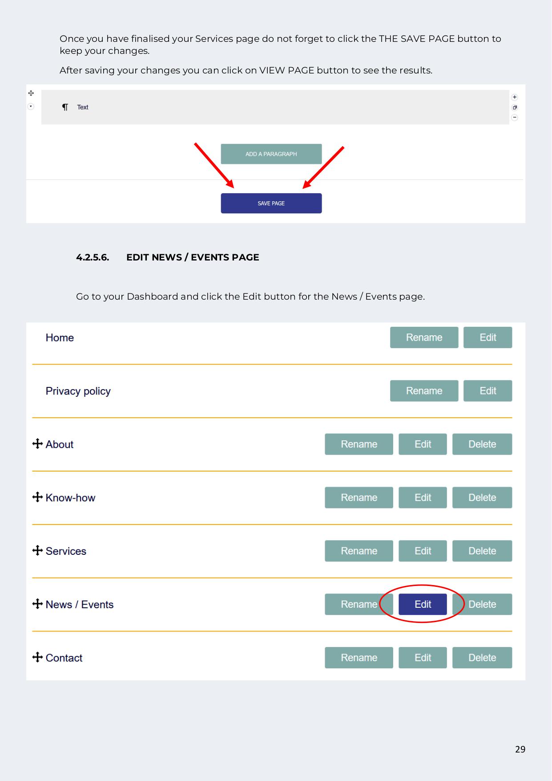The width and height of the screenshot is (552, 781).
Task: Click the plus icon to add paragraph
Action: (x=515, y=97)
